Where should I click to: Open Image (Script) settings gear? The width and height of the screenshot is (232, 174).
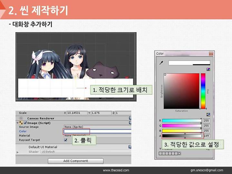[130, 123]
